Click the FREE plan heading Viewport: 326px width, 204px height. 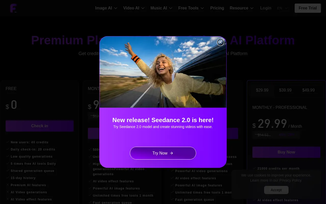[x=11, y=89]
